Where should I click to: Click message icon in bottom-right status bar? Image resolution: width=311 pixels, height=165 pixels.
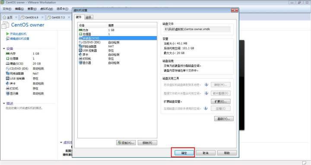point(304,163)
